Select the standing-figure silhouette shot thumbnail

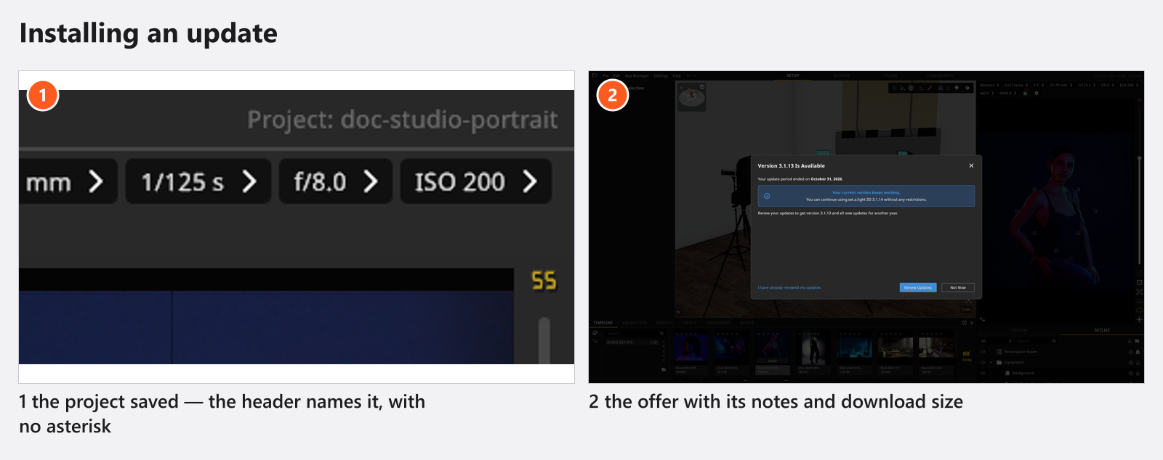click(813, 348)
